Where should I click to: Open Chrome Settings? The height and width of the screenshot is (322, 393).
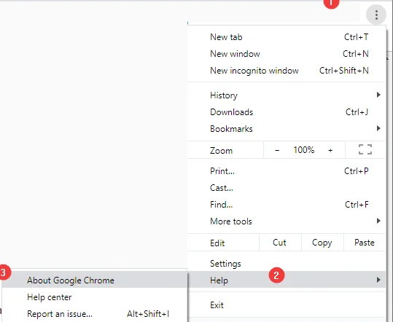[x=287, y=264]
